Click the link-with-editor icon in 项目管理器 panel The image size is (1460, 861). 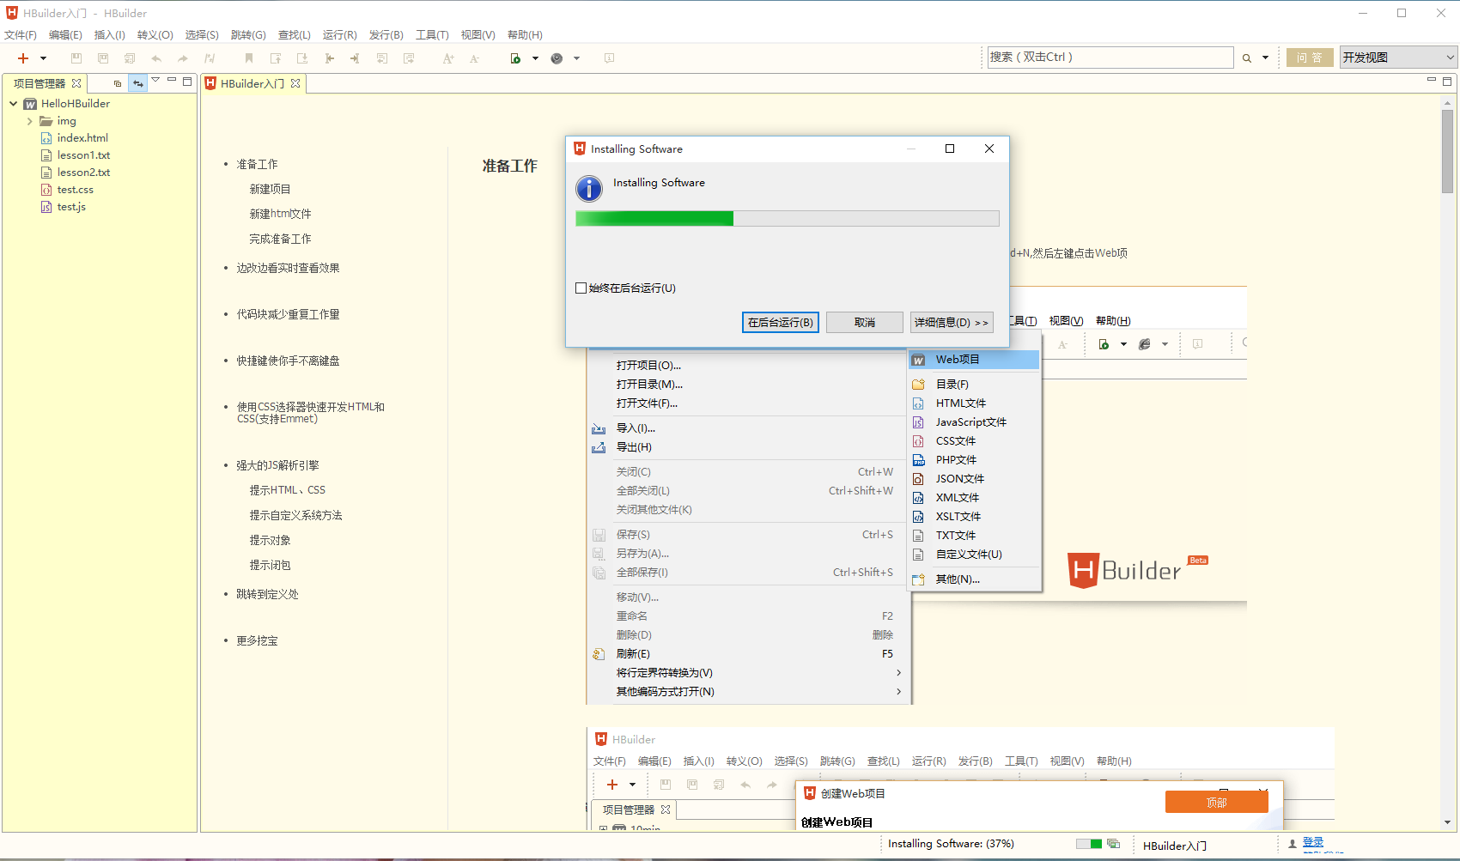tap(138, 82)
